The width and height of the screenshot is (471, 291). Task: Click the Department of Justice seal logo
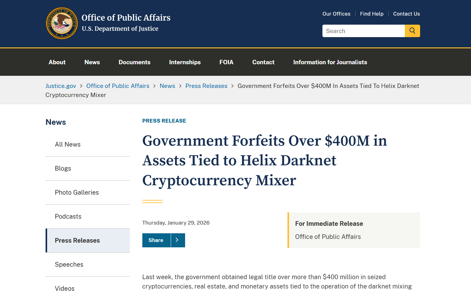pos(62,23)
